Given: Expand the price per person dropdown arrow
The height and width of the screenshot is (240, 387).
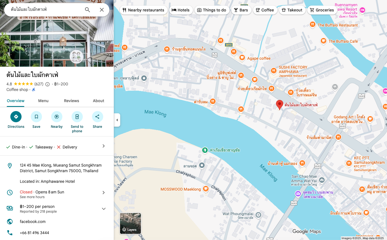Looking at the screenshot, I should [104, 209].
